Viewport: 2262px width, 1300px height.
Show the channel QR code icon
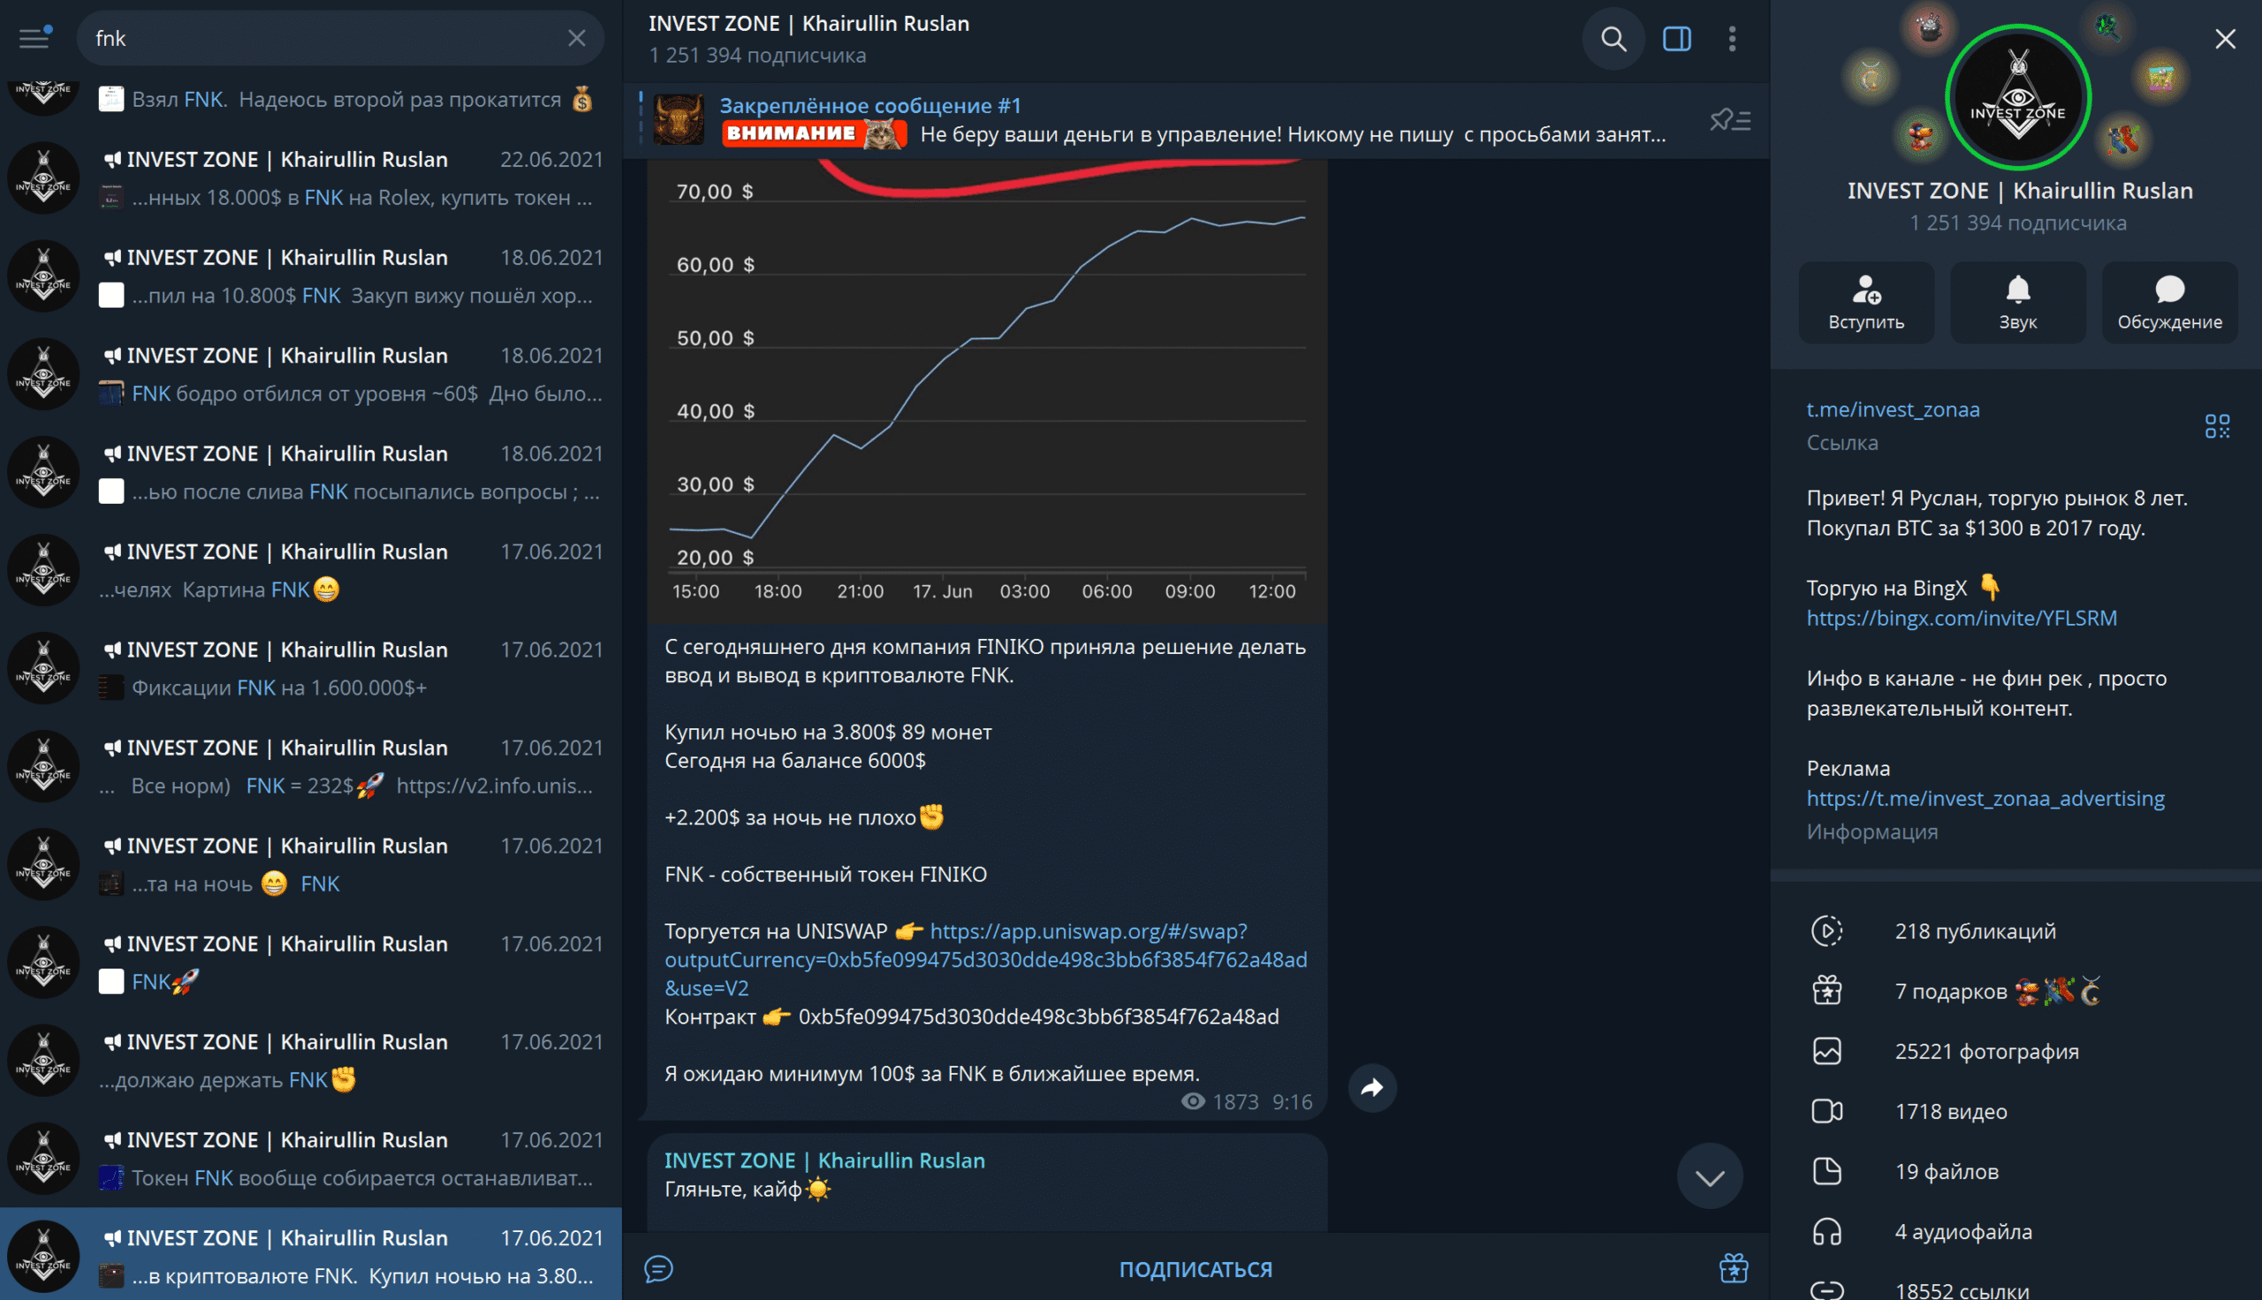coord(2217,426)
